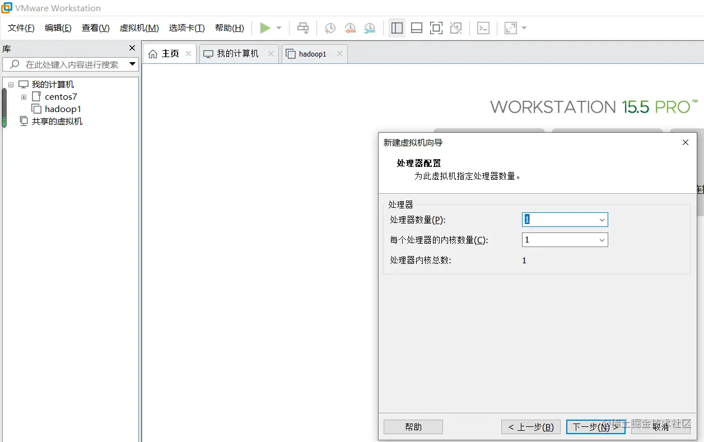Click the green Power On play icon
The image size is (704, 442).
click(265, 28)
